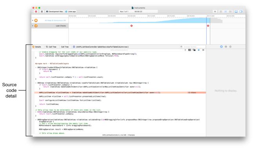
Task: Select the display settings inspector icon
Action: pyautogui.click(x=226, y=47)
